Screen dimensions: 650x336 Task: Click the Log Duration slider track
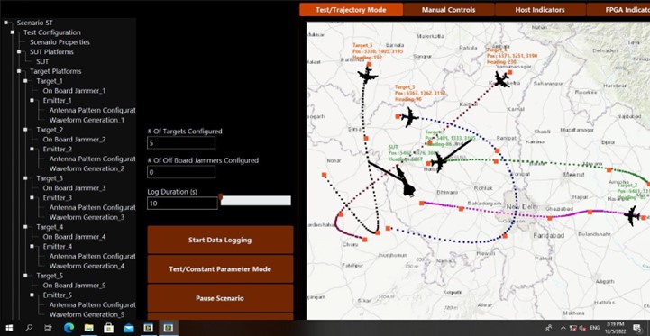tap(255, 201)
